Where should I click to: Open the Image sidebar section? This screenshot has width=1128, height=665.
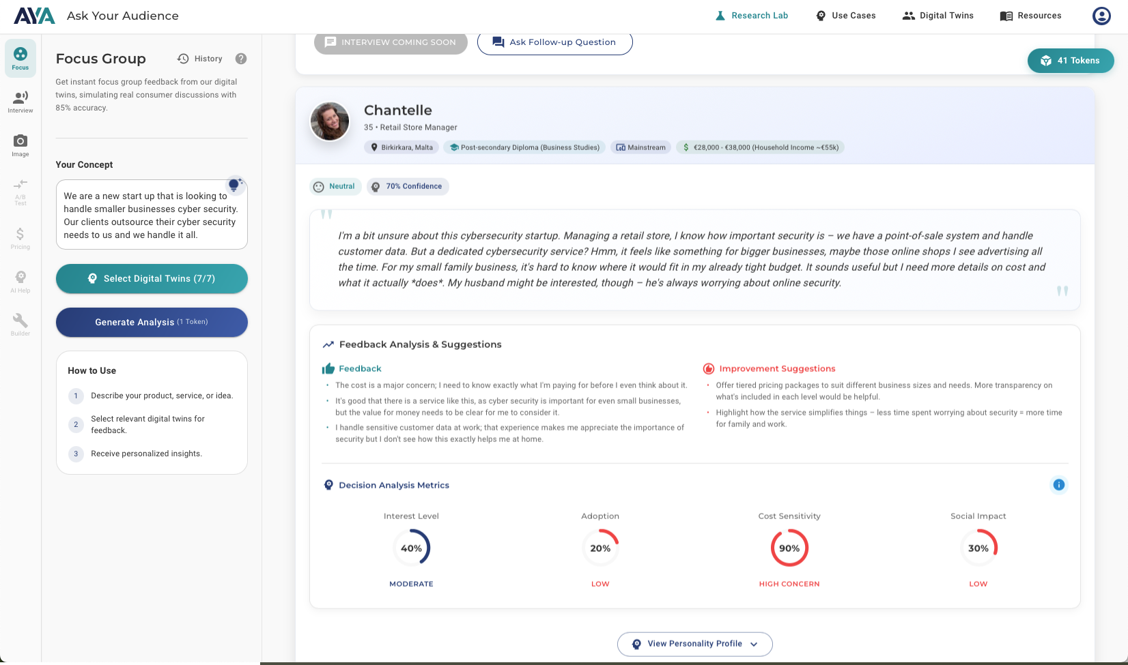point(20,145)
